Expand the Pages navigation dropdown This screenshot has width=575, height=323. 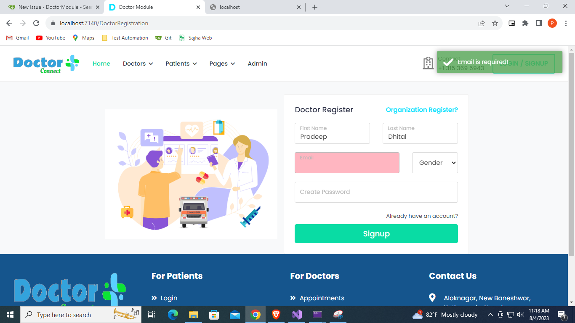coord(222,64)
